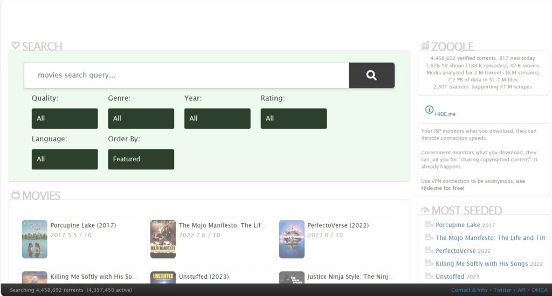Click '2022 7.6 / 10' rating text
Image resolution: width=552 pixels, height=296 pixels.
pos(199,235)
